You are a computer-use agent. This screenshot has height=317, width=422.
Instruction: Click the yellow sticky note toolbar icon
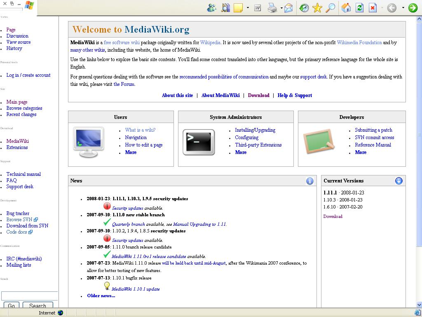click(x=238, y=8)
